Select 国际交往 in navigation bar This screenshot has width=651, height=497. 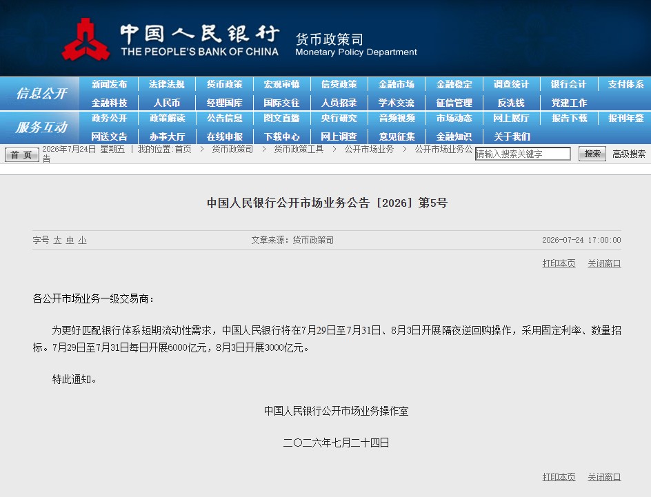281,103
